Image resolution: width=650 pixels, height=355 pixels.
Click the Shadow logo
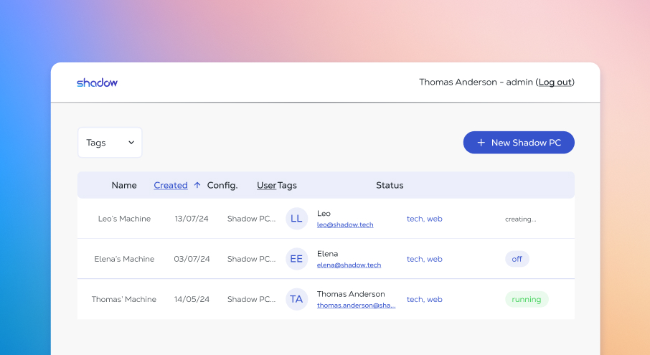tap(97, 82)
